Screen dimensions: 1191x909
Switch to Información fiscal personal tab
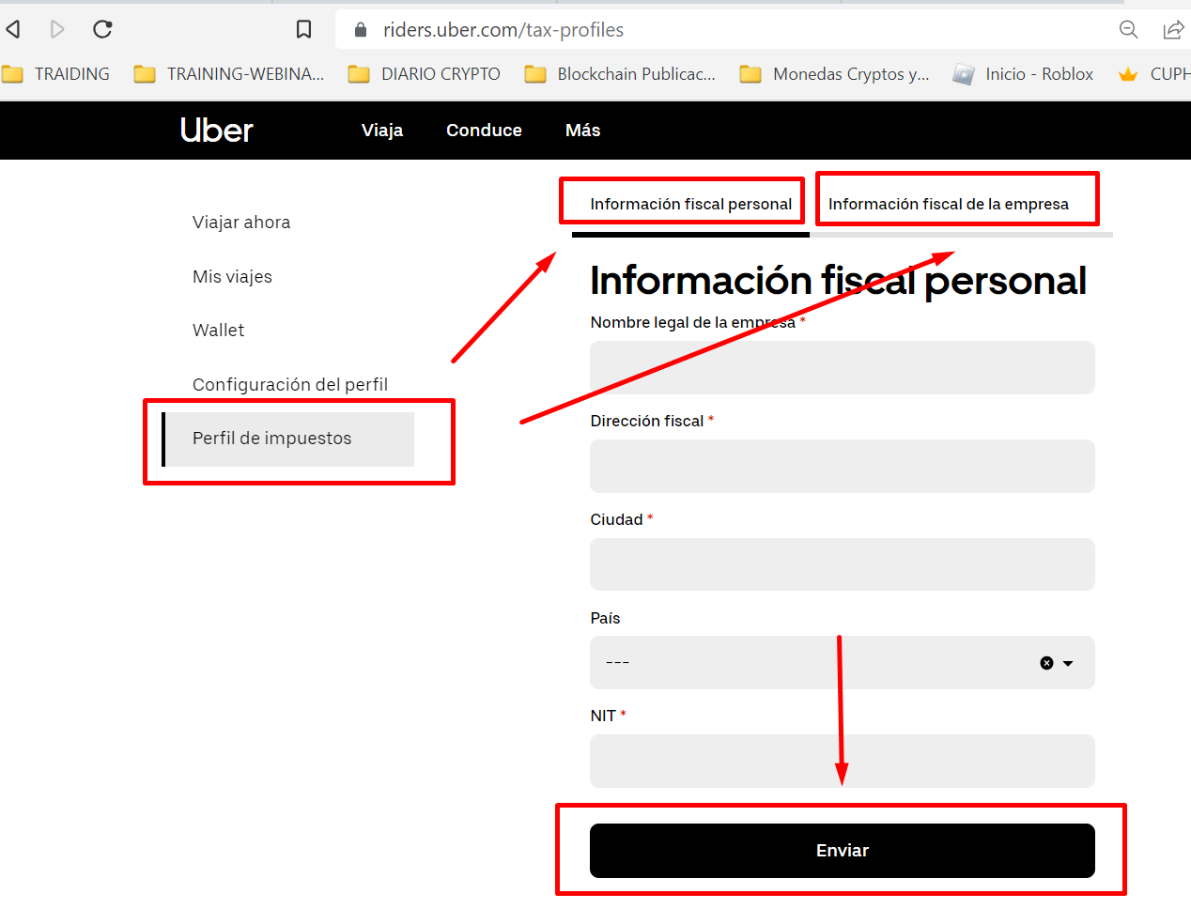tap(690, 204)
